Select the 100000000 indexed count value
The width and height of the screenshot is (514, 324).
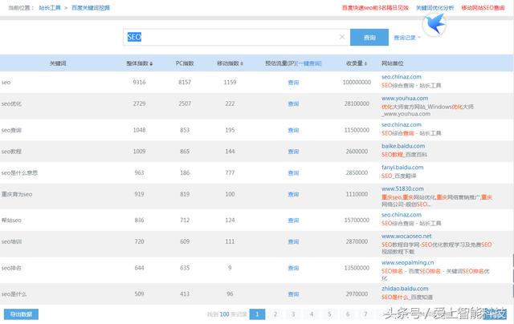click(x=357, y=82)
